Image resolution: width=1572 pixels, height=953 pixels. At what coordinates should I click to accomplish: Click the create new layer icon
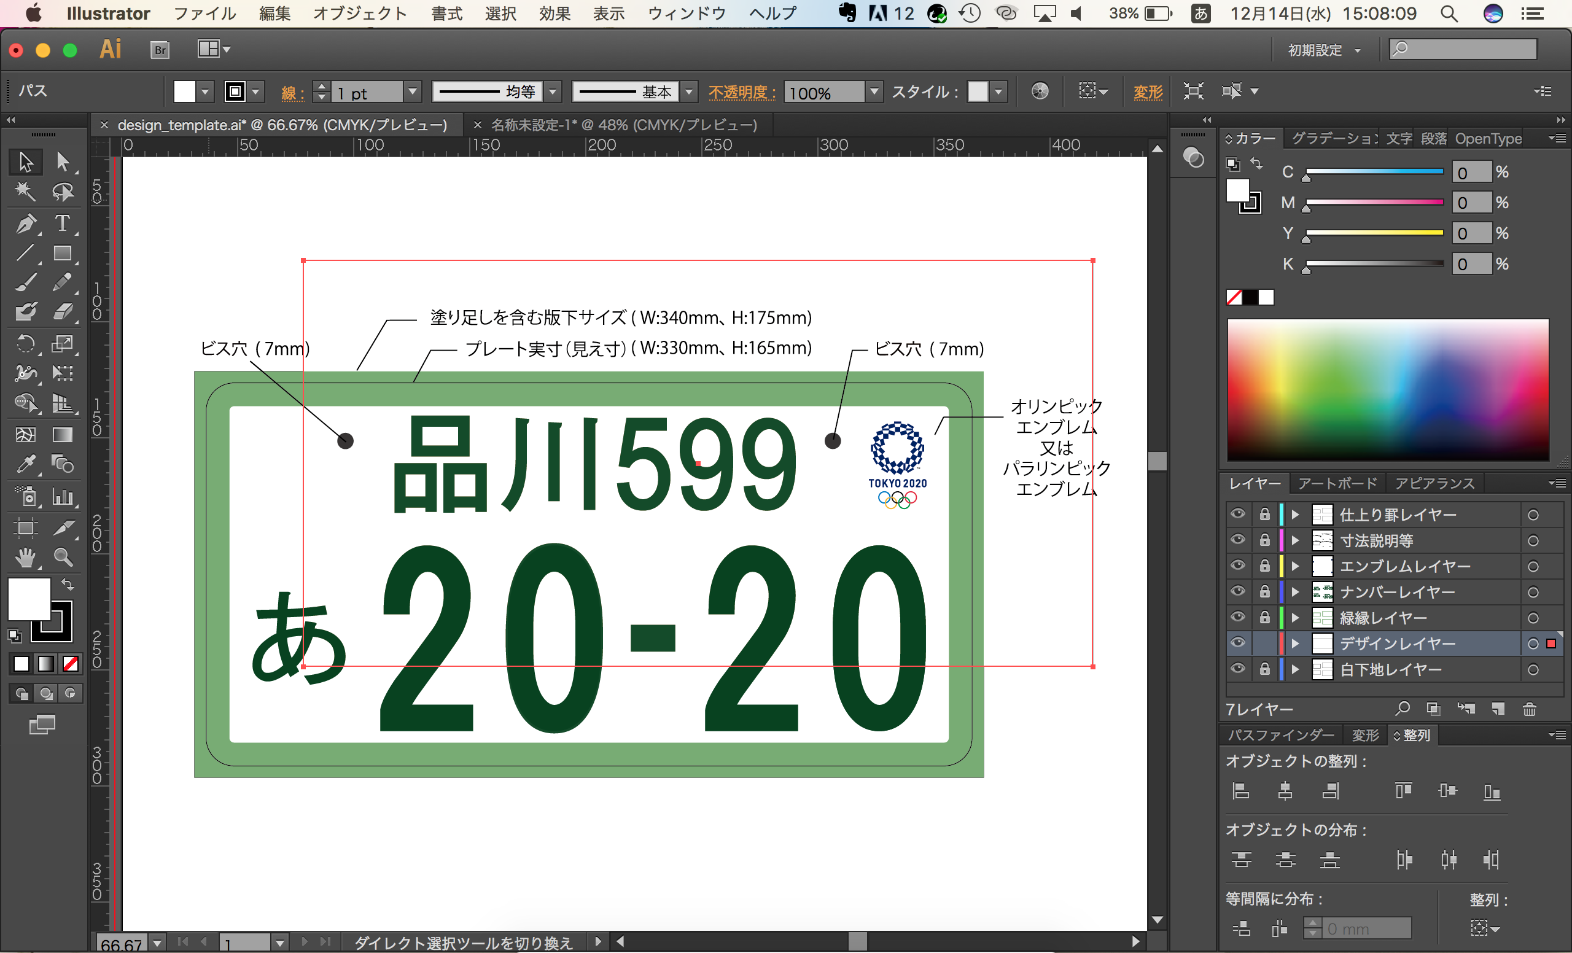[1498, 709]
